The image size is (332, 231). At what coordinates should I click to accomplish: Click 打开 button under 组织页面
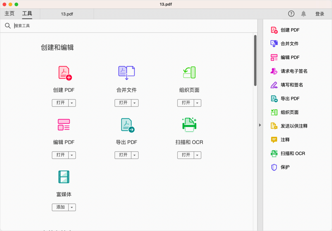(186, 103)
